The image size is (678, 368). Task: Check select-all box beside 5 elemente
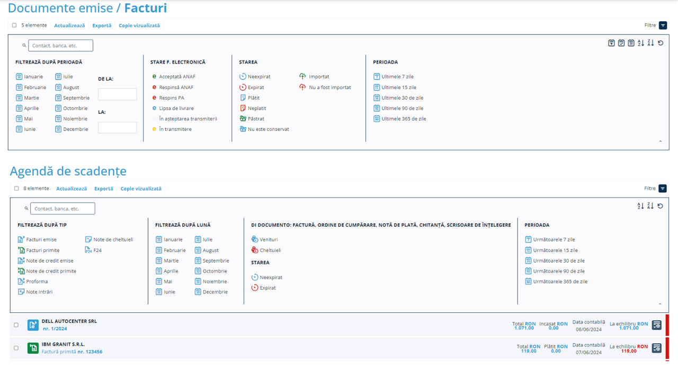pos(14,25)
